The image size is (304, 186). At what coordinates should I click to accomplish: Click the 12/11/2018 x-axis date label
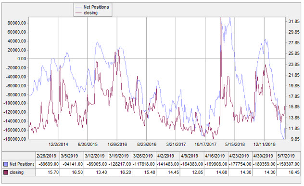(265, 145)
